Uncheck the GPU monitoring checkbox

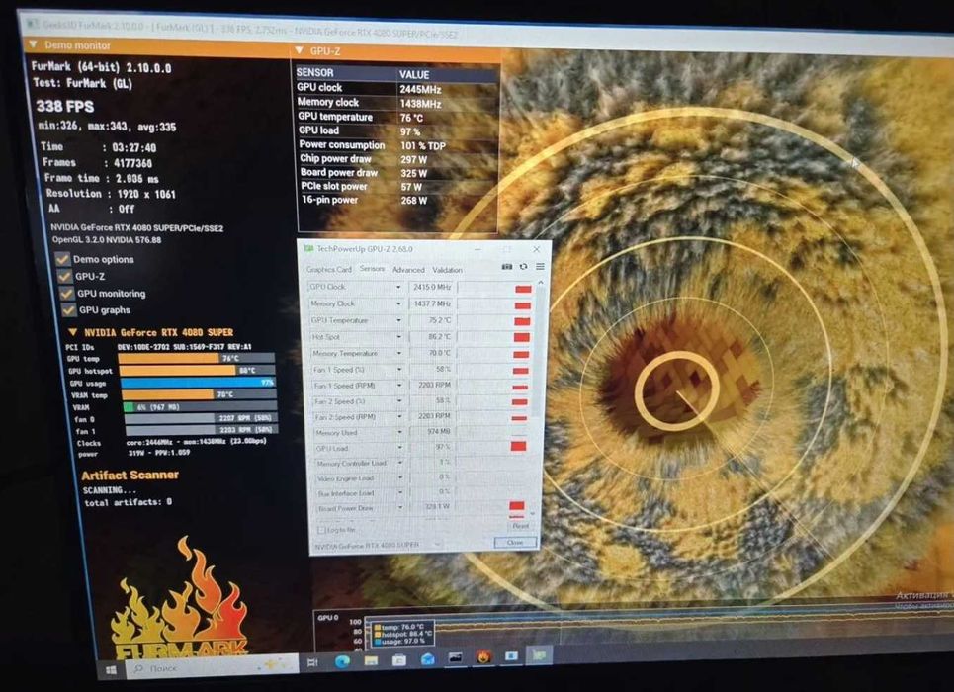click(x=67, y=293)
